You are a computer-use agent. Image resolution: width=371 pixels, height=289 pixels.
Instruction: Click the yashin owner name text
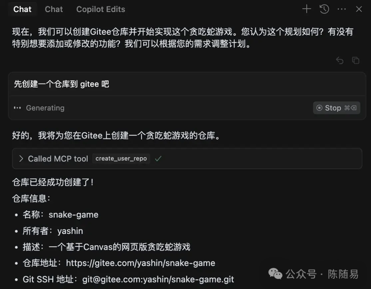pos(70,231)
